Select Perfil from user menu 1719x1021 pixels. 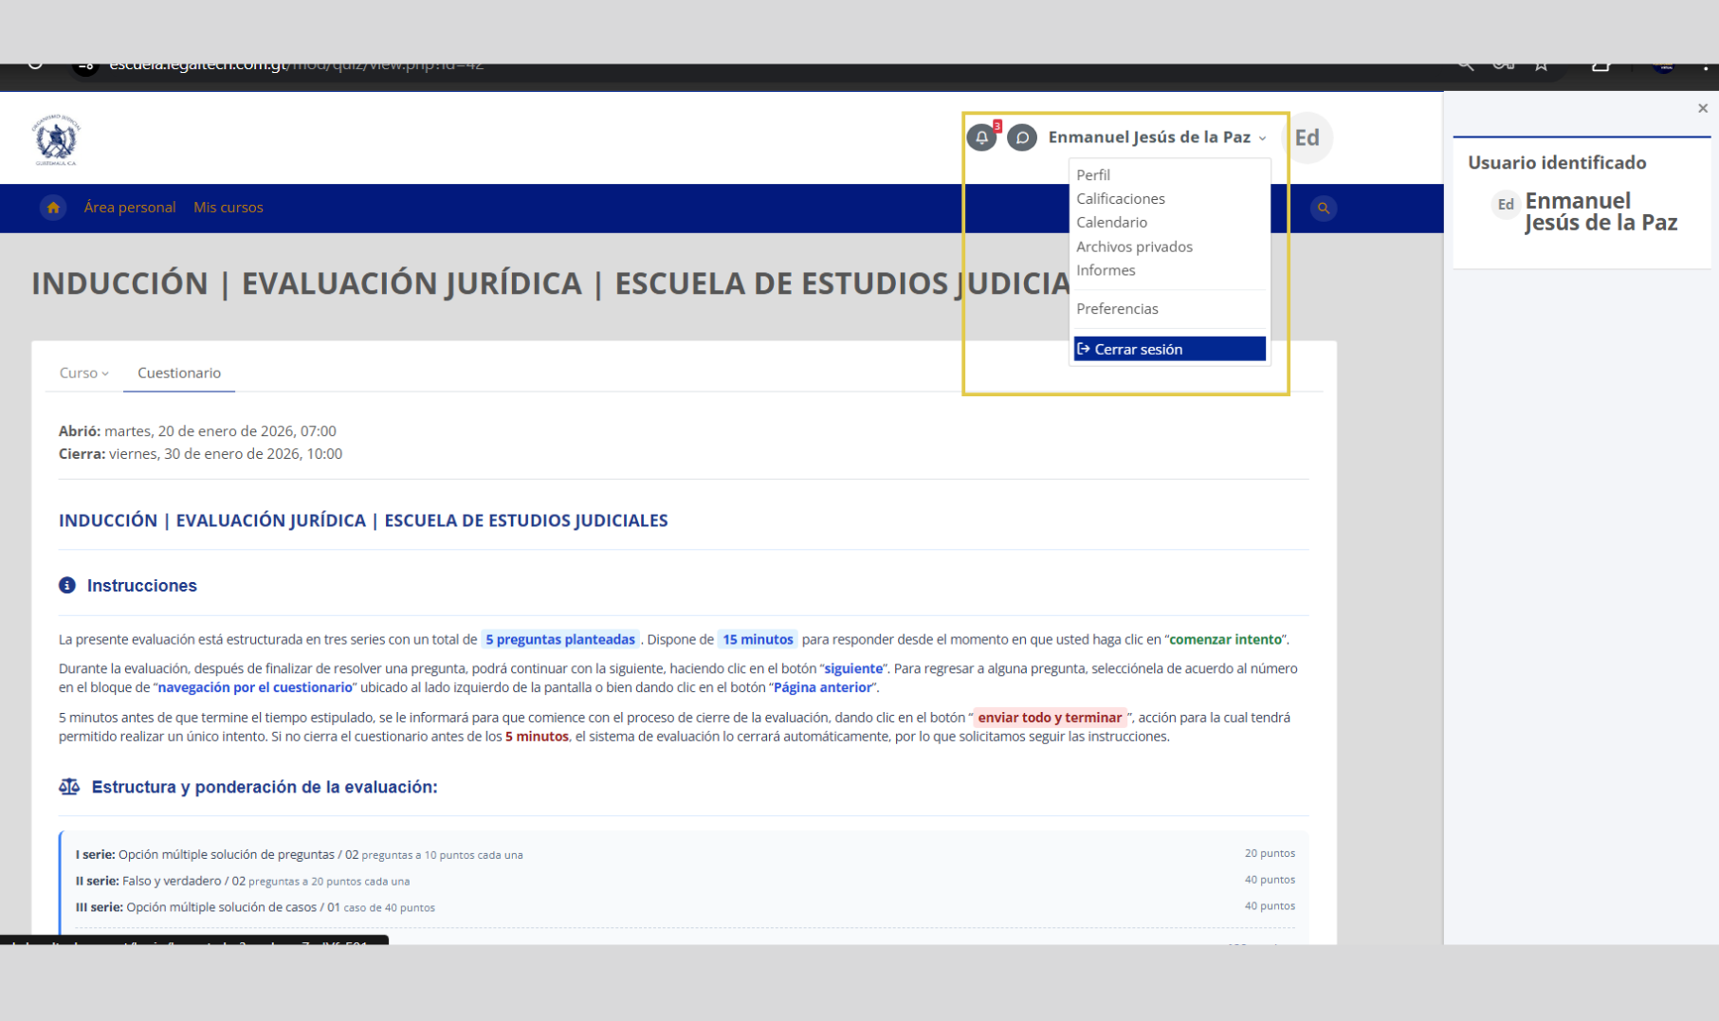click(x=1093, y=174)
